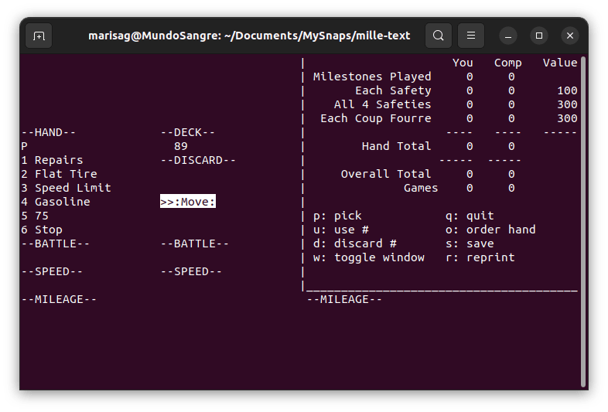Click 'd: discard #' command hint
This screenshot has width=608, height=412.
tap(355, 243)
